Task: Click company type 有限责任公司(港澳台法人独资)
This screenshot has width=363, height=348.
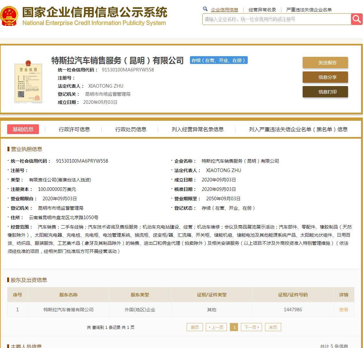Action: pos(60,180)
